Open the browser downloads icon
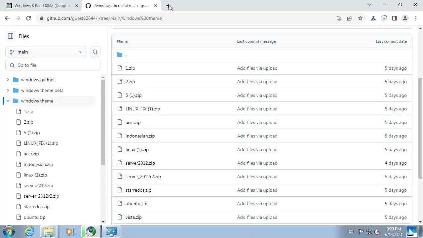The height and width of the screenshot is (238, 423). pyautogui.click(x=384, y=18)
